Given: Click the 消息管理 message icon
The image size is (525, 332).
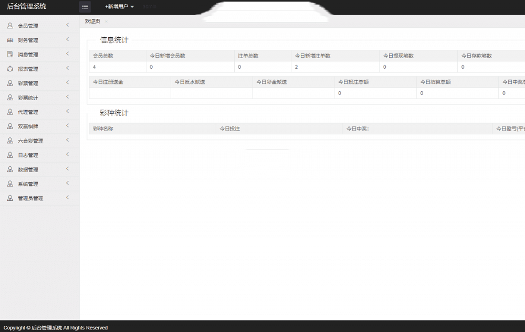Looking at the screenshot, I should (10, 54).
